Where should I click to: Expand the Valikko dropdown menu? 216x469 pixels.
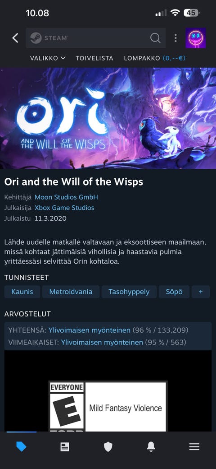48,58
